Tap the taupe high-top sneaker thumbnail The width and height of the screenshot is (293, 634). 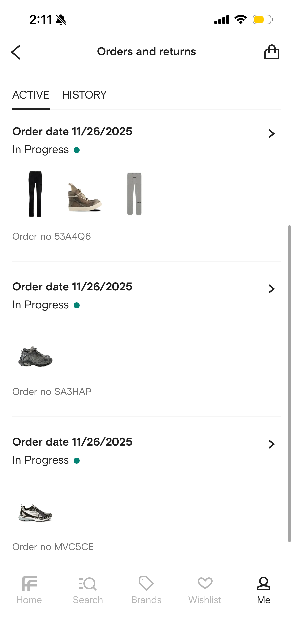[x=84, y=197]
